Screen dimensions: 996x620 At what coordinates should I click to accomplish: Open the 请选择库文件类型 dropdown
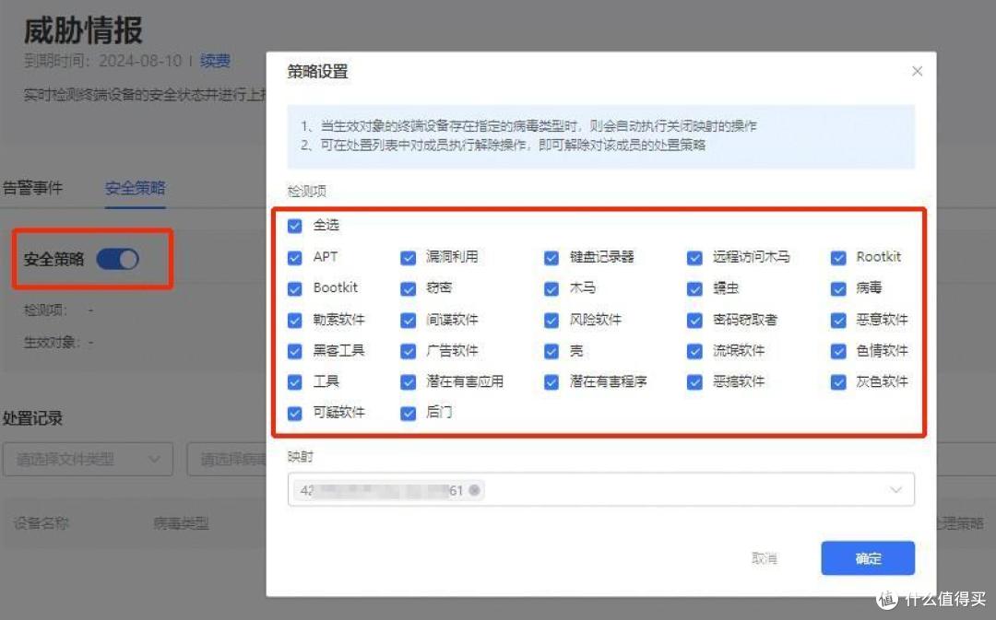pos(88,459)
